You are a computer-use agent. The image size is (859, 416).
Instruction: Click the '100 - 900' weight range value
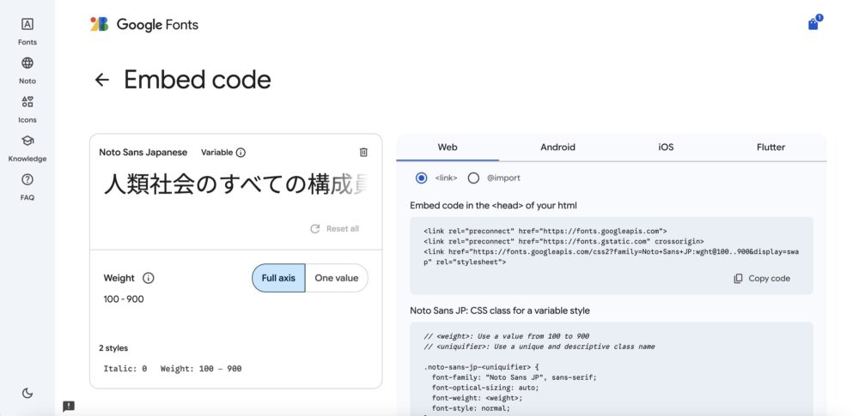coord(124,299)
